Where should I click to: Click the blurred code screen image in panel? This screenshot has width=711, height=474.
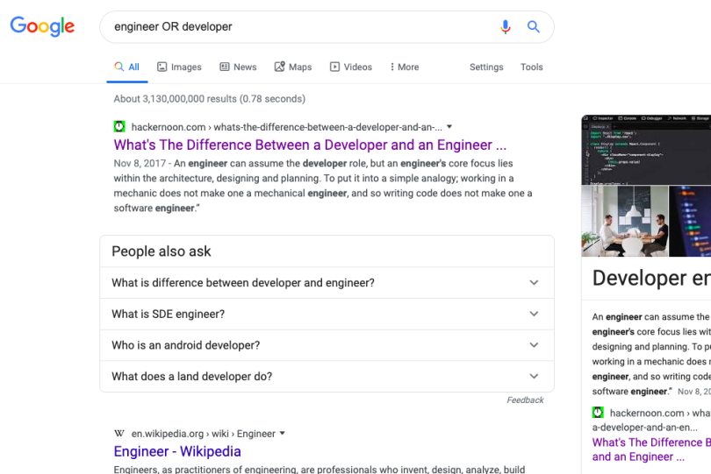tap(690, 222)
